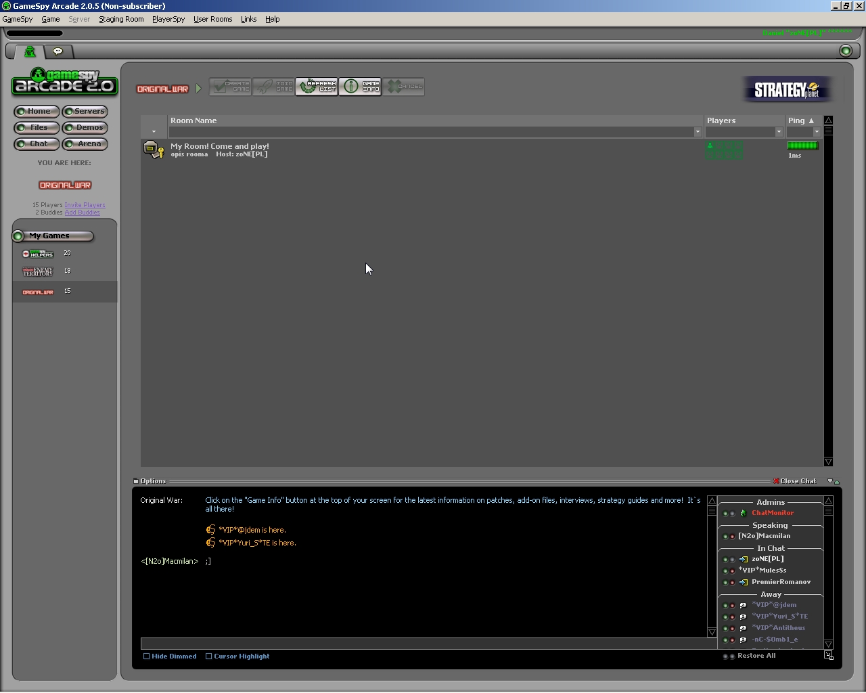Open the green spy tab
The width and height of the screenshot is (866, 693).
pos(30,51)
